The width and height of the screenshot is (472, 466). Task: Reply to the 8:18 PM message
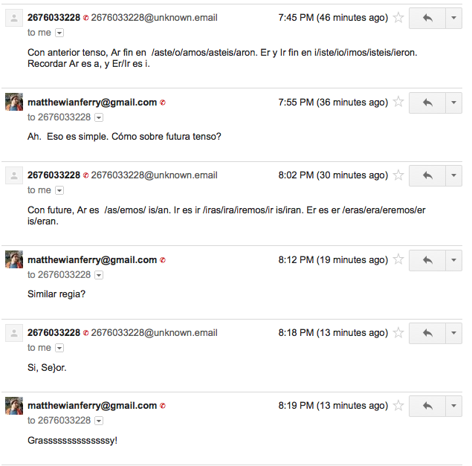[427, 333]
